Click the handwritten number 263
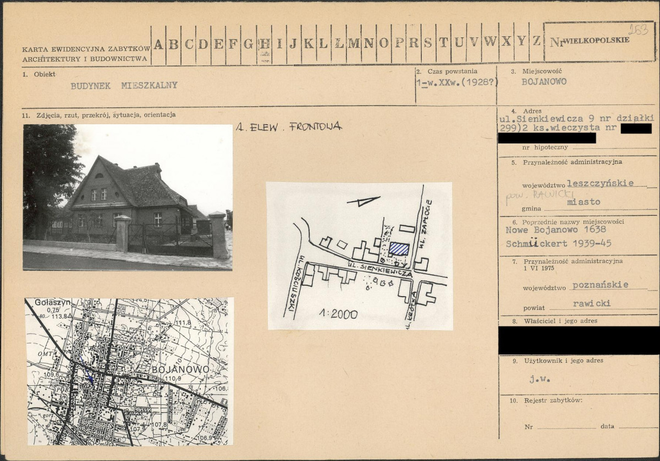 pyautogui.click(x=638, y=30)
